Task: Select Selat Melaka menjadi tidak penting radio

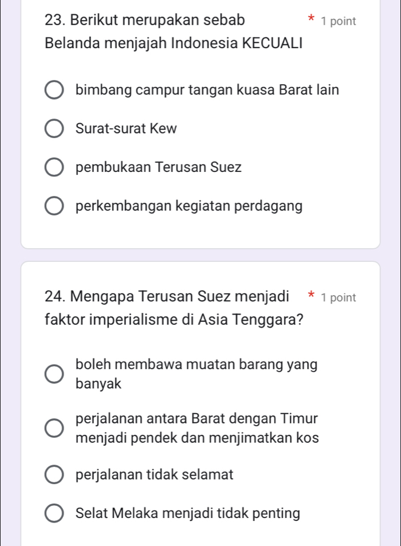Action: (x=54, y=514)
